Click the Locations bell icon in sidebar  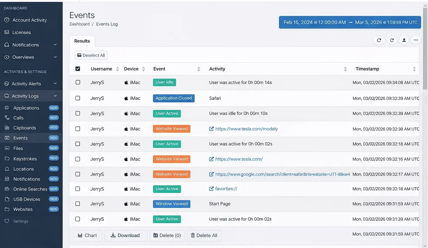coord(7,169)
